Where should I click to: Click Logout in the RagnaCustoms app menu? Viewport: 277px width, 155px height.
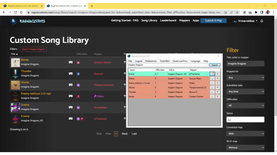click(x=139, y=61)
